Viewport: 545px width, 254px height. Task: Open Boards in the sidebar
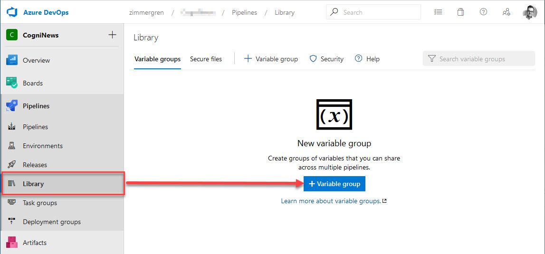pyautogui.click(x=33, y=83)
